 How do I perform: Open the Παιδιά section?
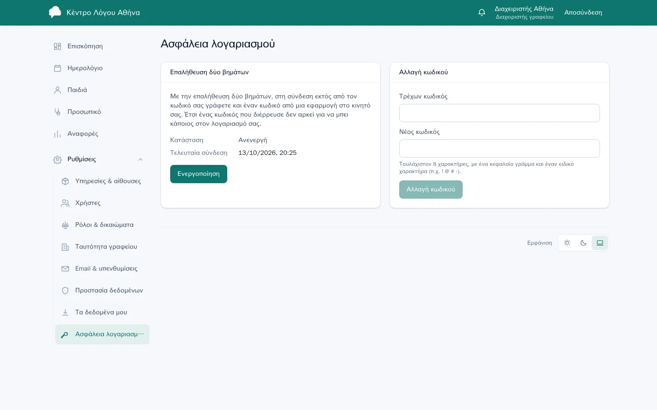(x=99, y=90)
